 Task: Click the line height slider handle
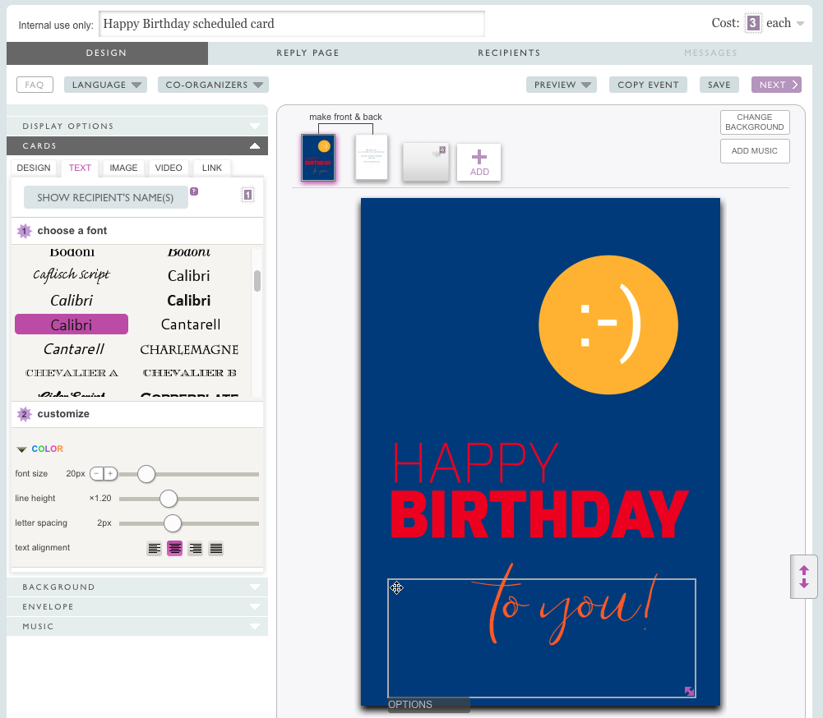click(169, 499)
